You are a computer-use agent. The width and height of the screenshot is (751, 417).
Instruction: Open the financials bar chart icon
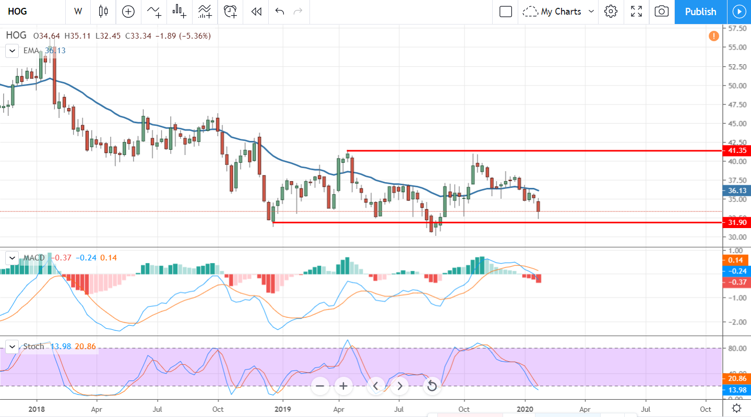(180, 11)
